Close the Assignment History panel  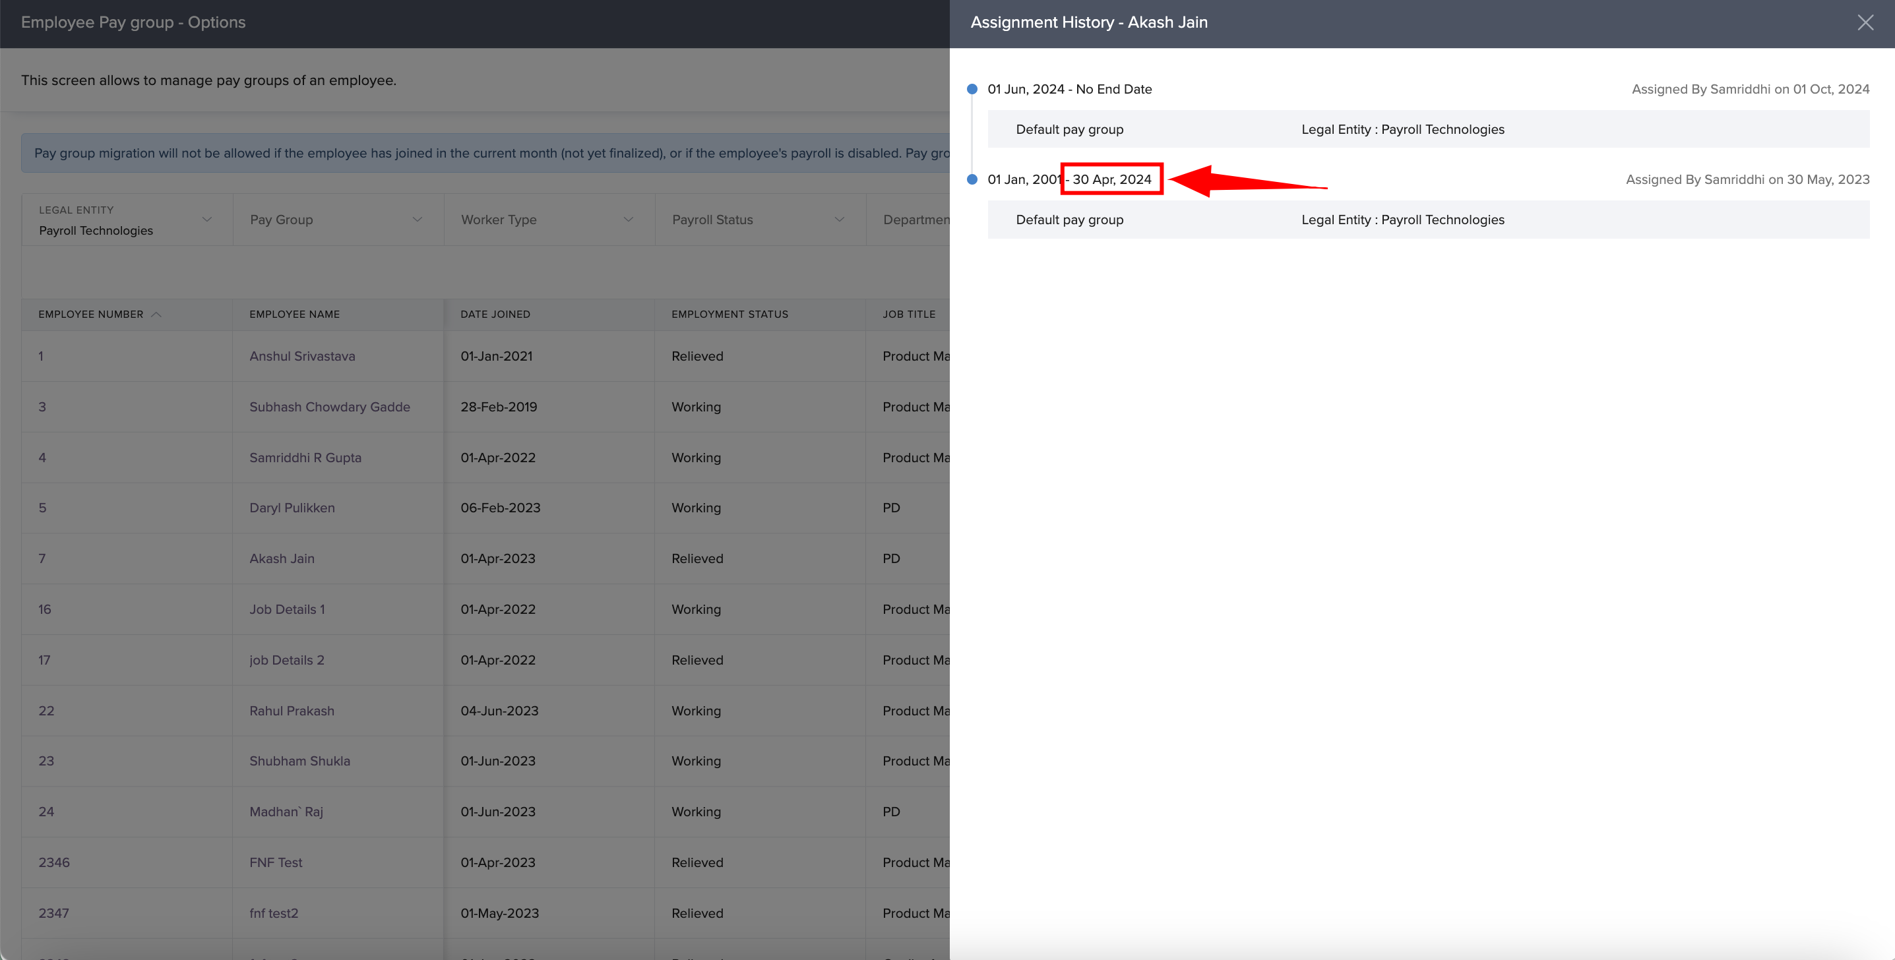point(1865,23)
